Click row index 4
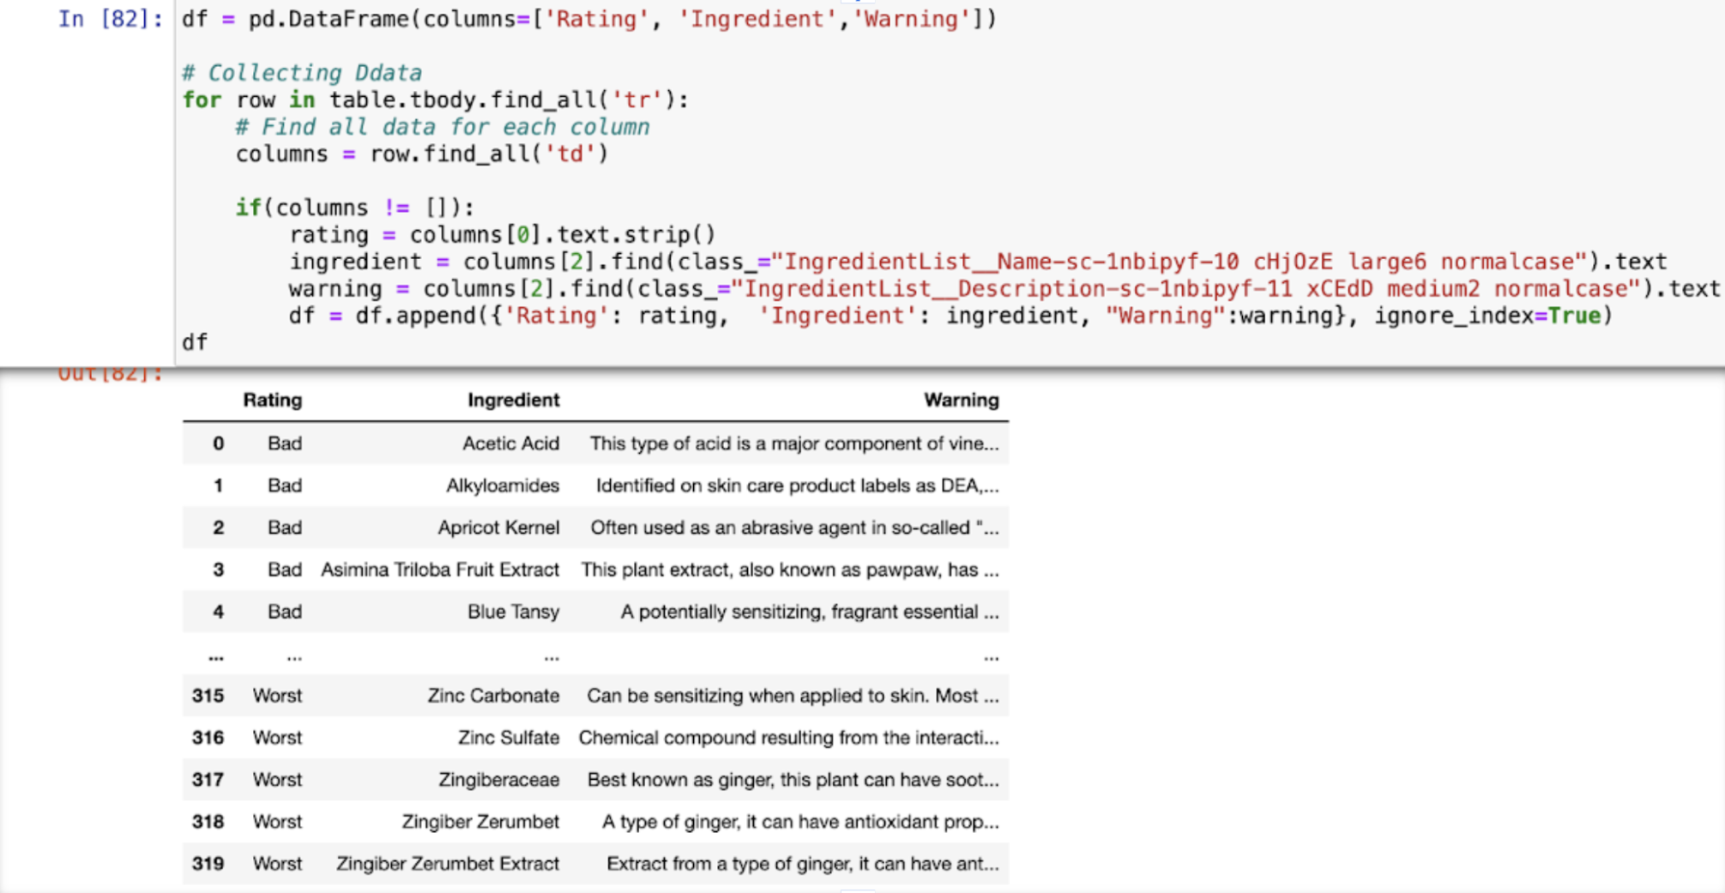The image size is (1725, 893). tap(218, 612)
